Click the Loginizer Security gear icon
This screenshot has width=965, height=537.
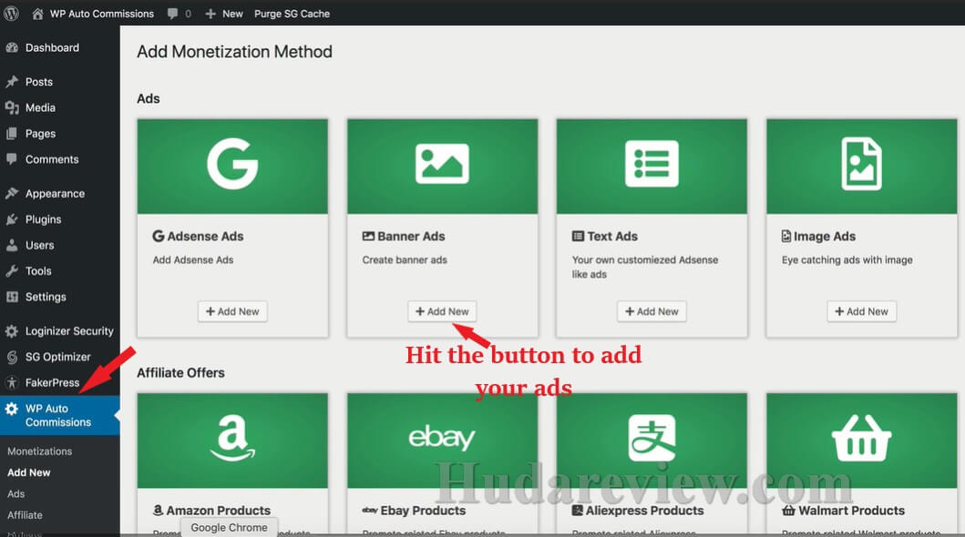(x=12, y=331)
